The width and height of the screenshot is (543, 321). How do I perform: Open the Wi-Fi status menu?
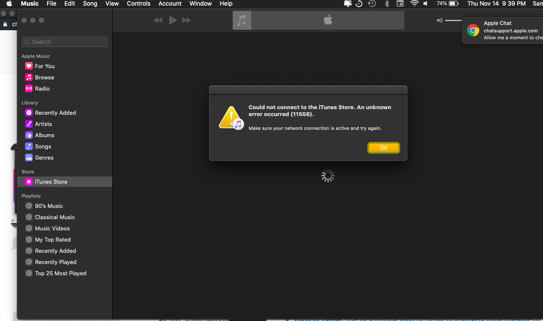click(x=414, y=3)
